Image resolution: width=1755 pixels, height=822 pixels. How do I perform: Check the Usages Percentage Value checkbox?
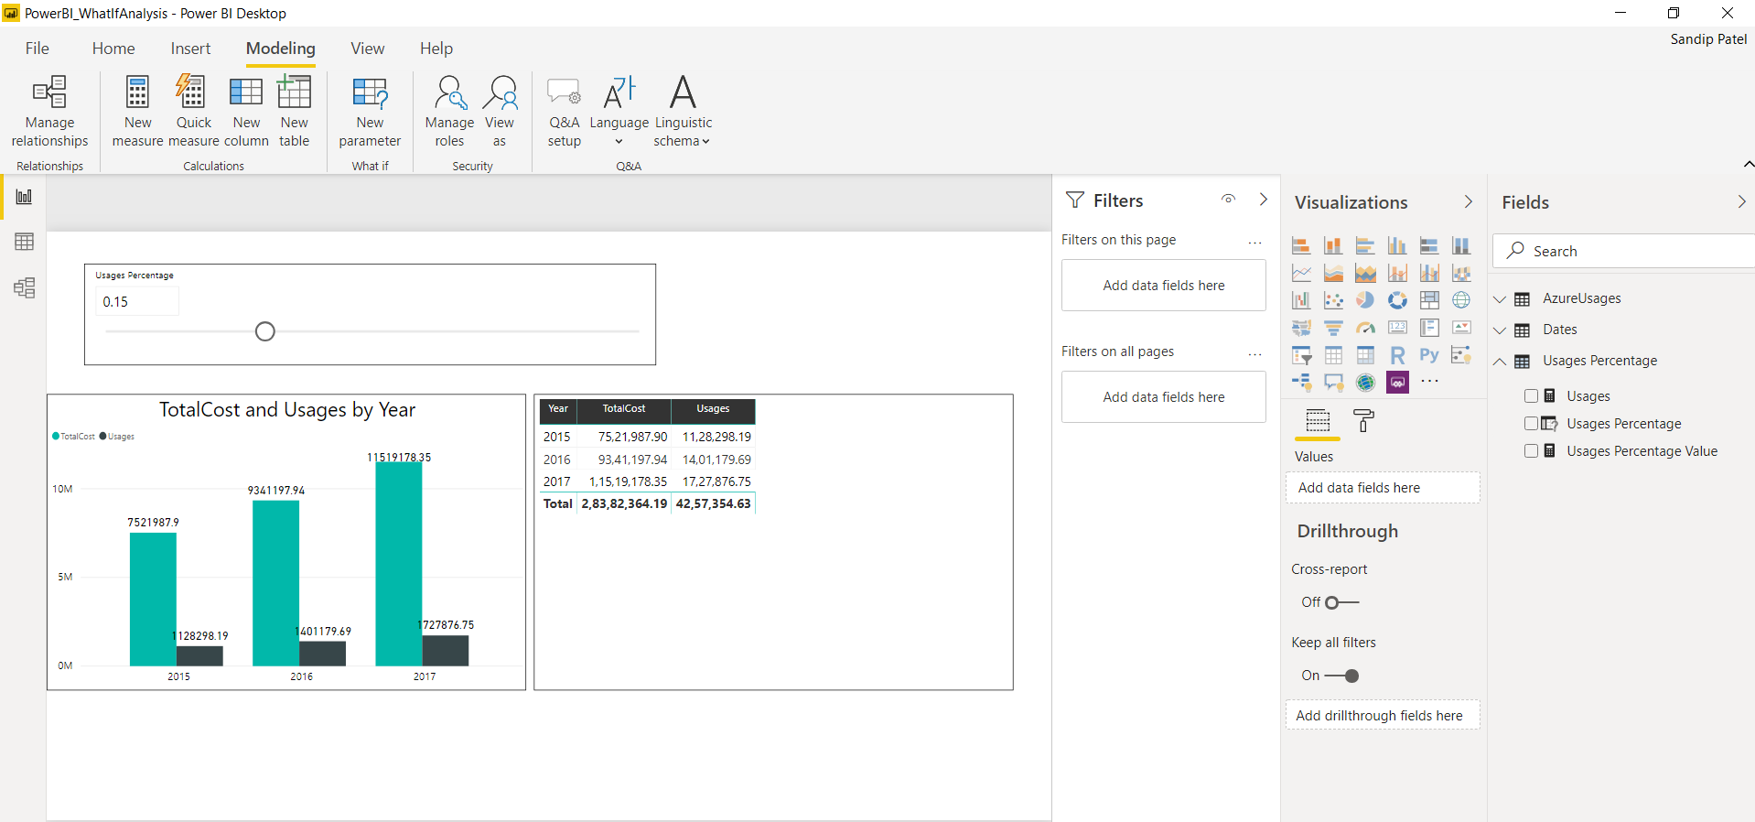[x=1531, y=450]
